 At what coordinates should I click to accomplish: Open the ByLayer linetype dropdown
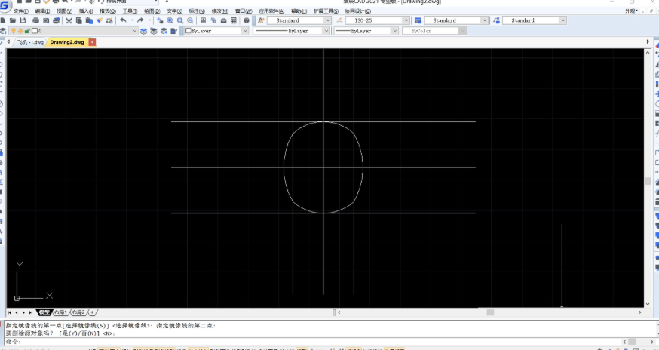(x=327, y=31)
